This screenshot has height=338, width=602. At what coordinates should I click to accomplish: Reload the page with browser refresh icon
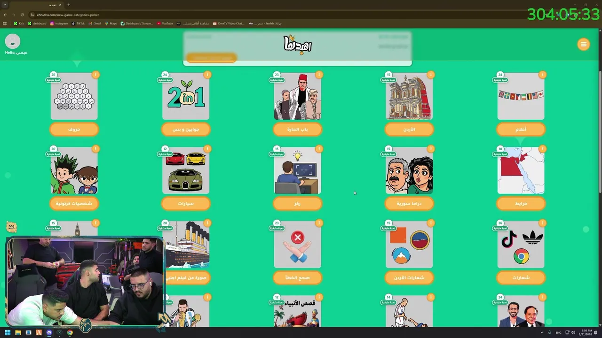(22, 15)
